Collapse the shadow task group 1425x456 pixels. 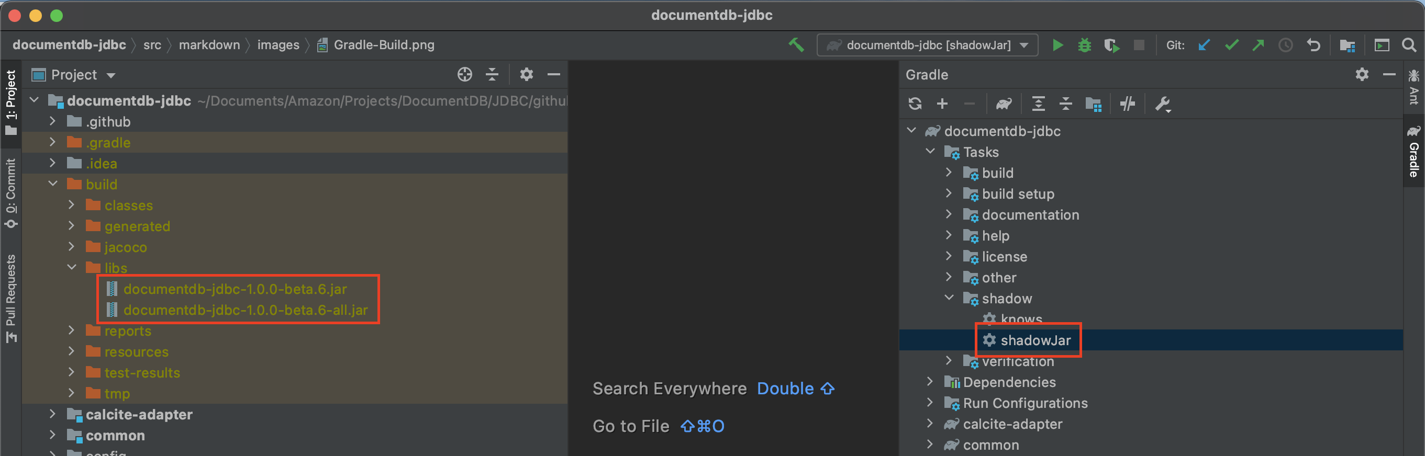point(949,298)
